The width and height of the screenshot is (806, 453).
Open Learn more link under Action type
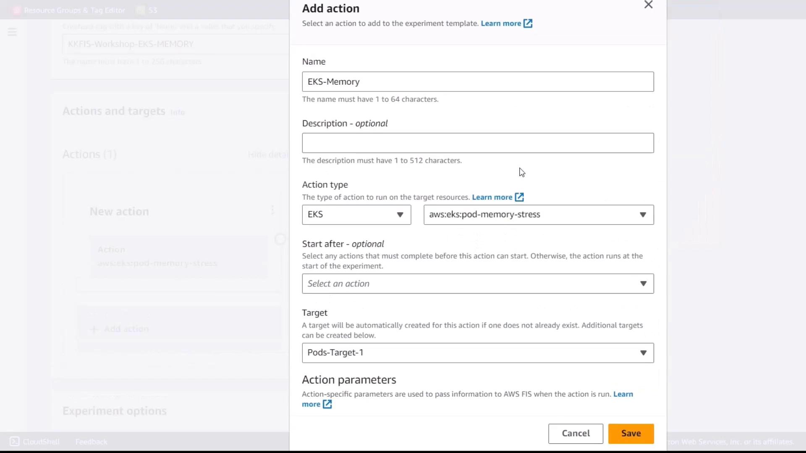pos(492,197)
